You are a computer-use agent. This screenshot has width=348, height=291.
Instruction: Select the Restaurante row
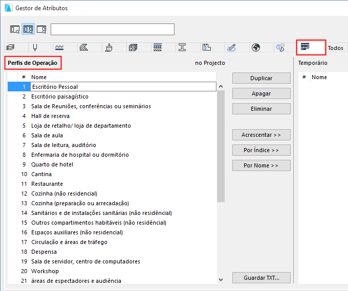pyautogui.click(x=112, y=184)
